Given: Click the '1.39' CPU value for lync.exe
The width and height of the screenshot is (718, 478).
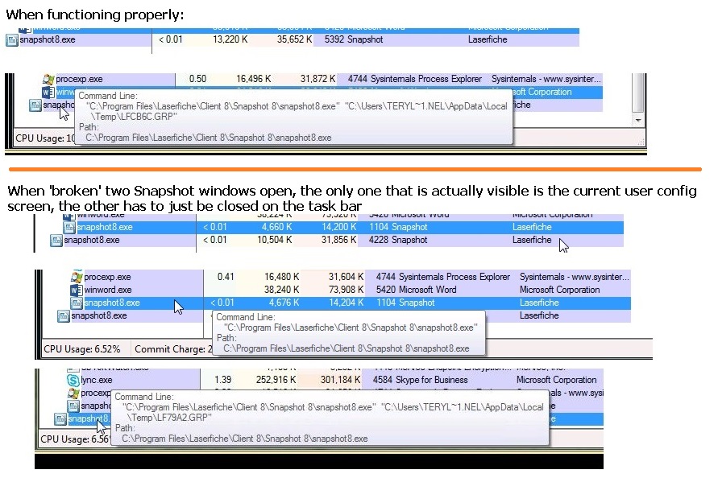Looking at the screenshot, I should 222,380.
